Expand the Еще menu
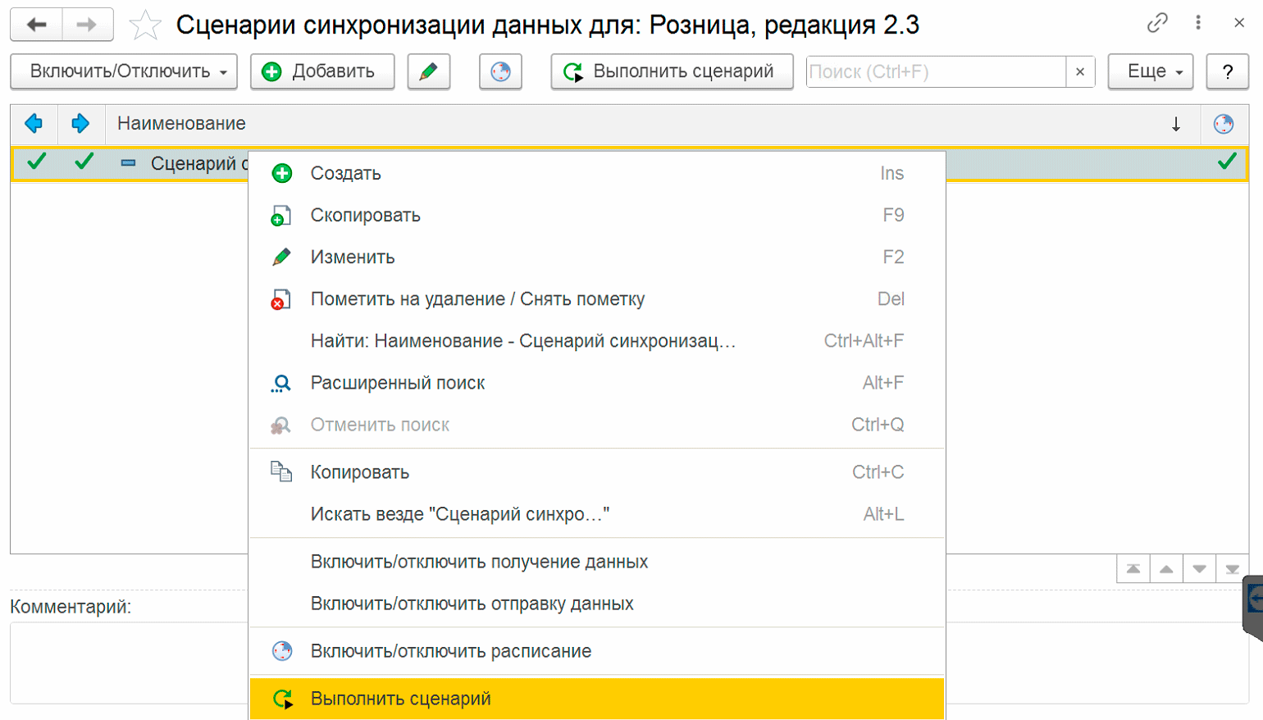The height and width of the screenshot is (720, 1263). coord(1151,71)
